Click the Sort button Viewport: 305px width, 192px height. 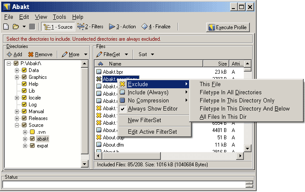click(143, 54)
